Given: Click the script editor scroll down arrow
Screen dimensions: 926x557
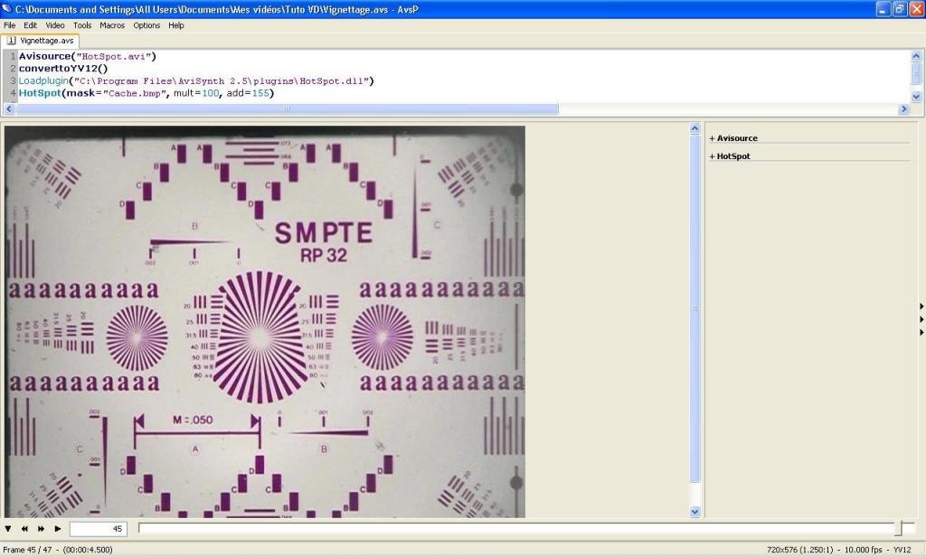Looking at the screenshot, I should tap(916, 96).
